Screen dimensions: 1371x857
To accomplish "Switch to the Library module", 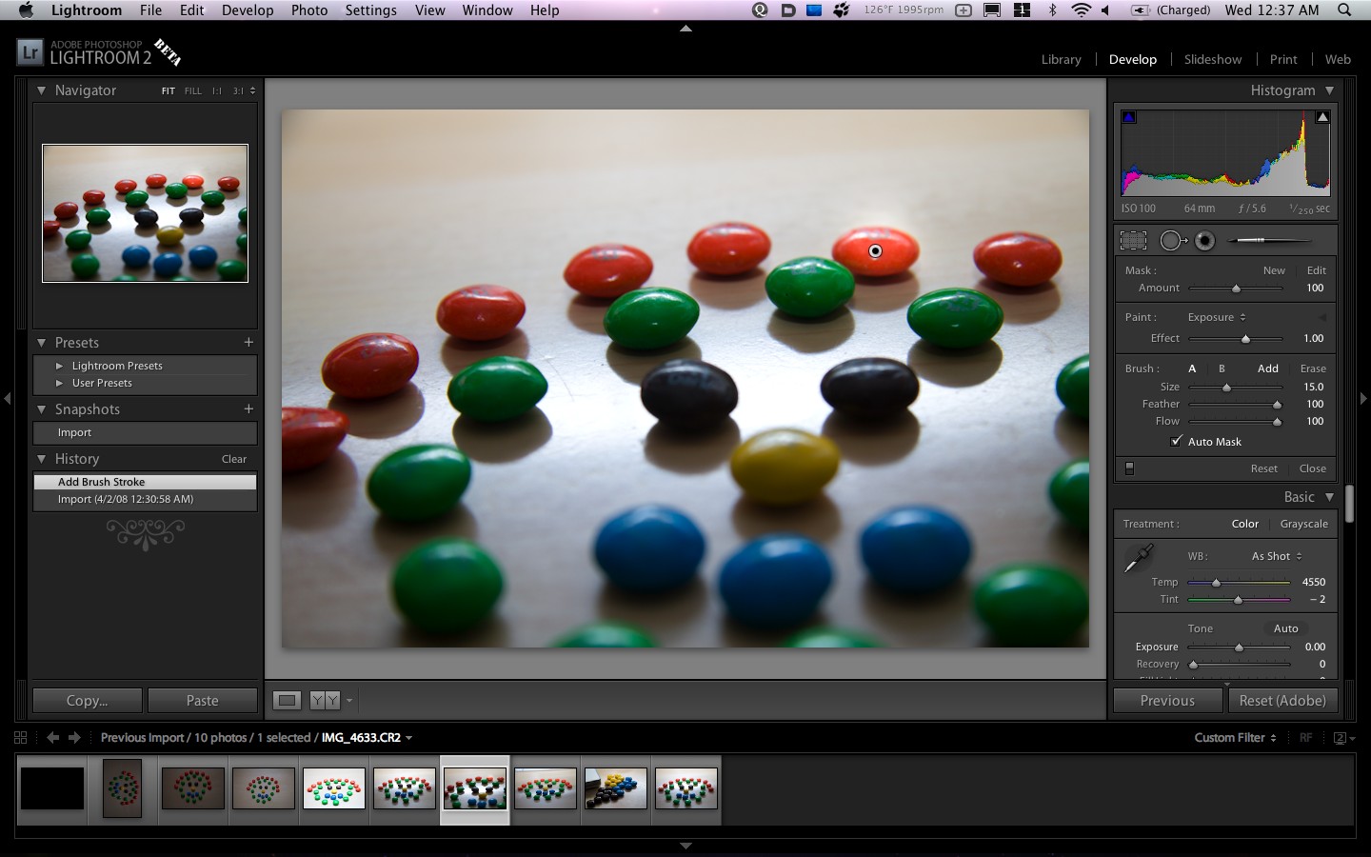I will [1061, 59].
